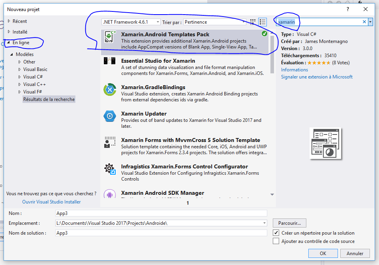
Task: Click the xamarin search input field
Action: pos(319,22)
